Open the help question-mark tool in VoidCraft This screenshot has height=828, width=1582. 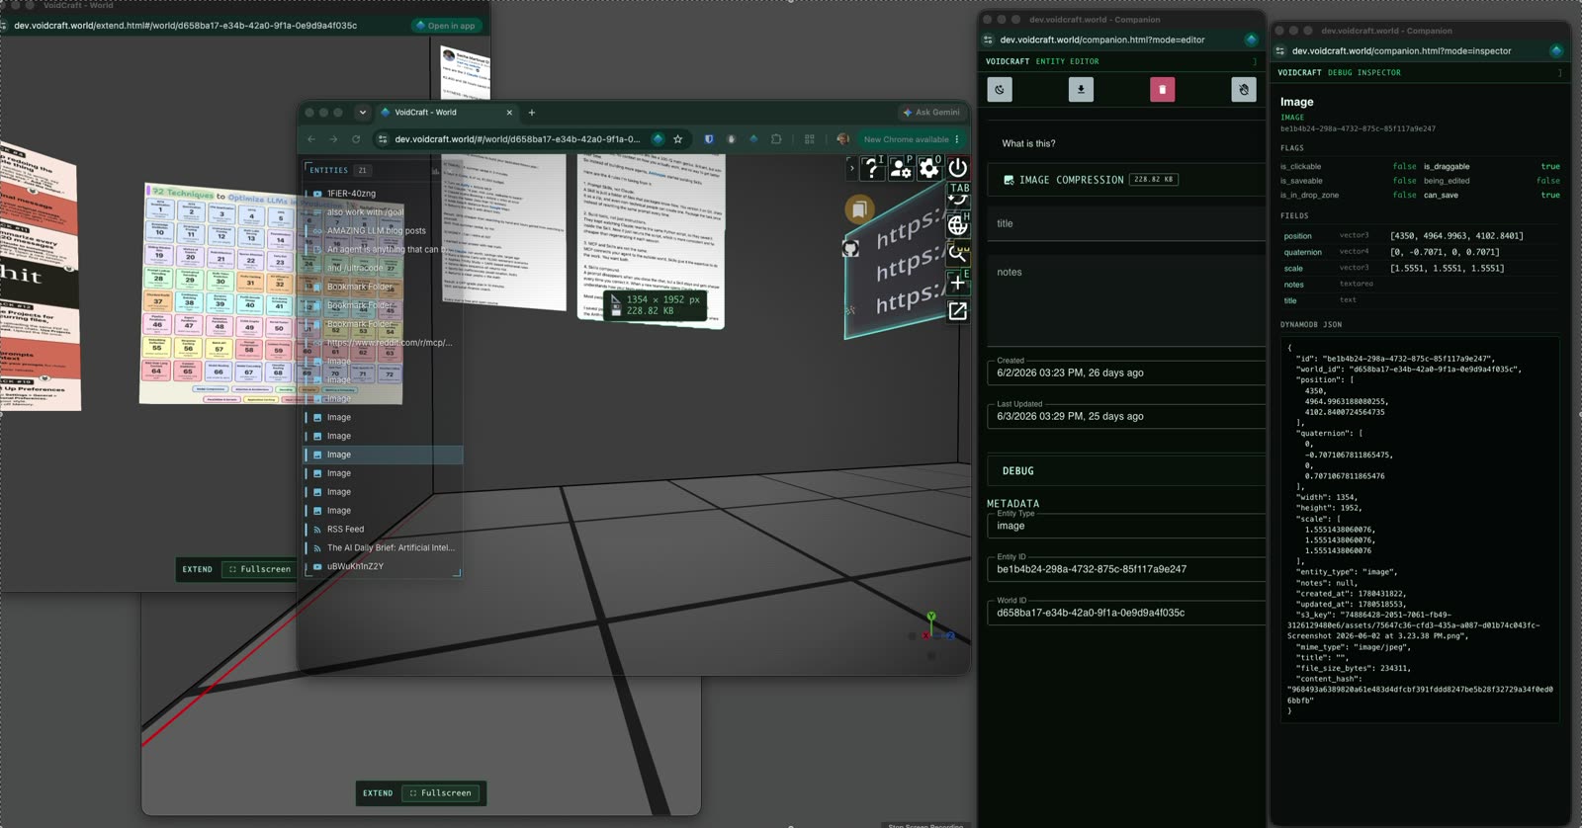[x=871, y=169]
